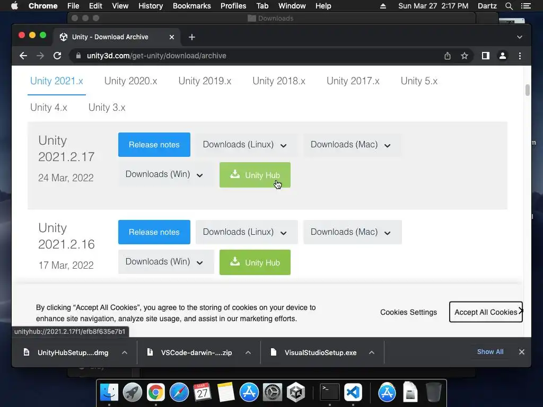Bookmark this page with the star icon
543x407 pixels.
465,56
